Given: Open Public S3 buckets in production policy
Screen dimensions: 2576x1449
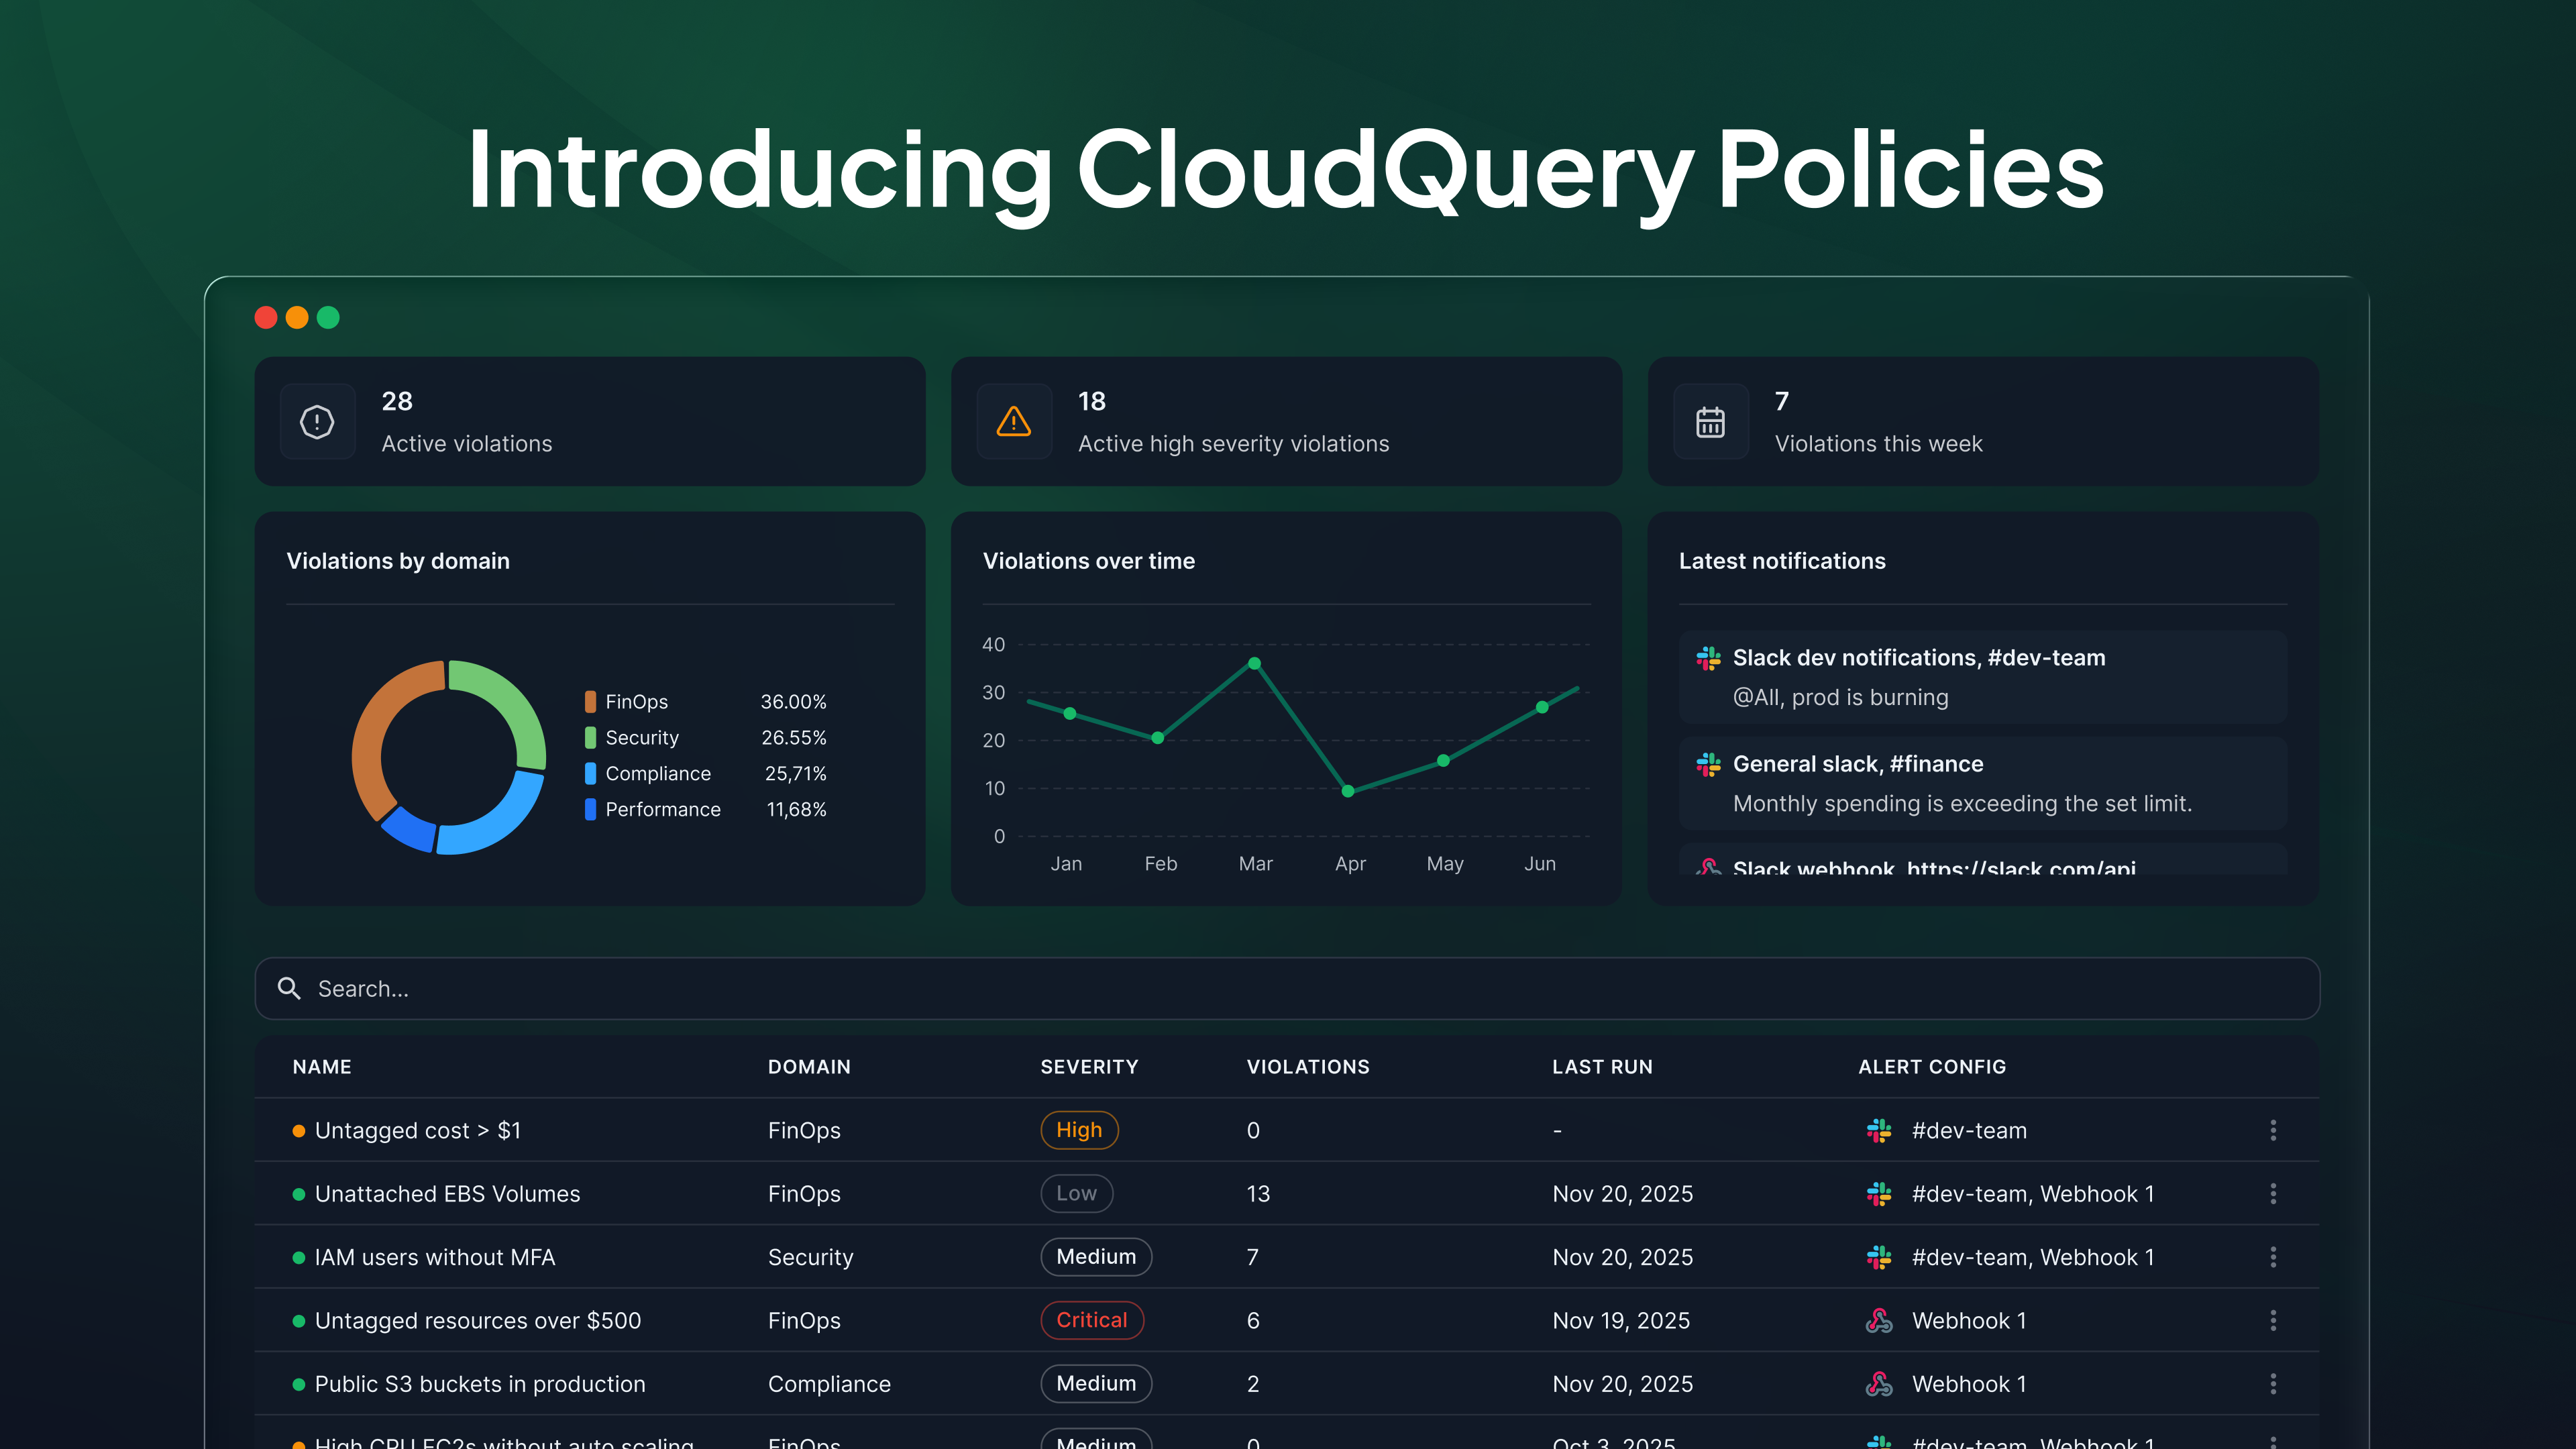Looking at the screenshot, I should tap(480, 1384).
